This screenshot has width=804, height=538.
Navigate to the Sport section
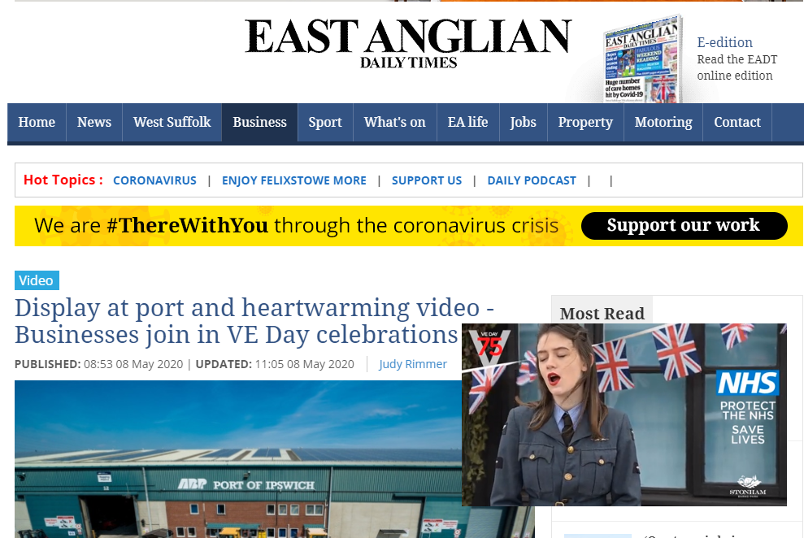[x=325, y=123]
